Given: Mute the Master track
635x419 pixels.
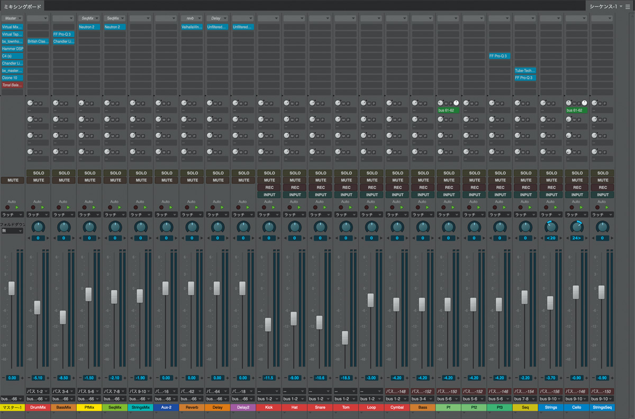Looking at the screenshot, I should [13, 180].
